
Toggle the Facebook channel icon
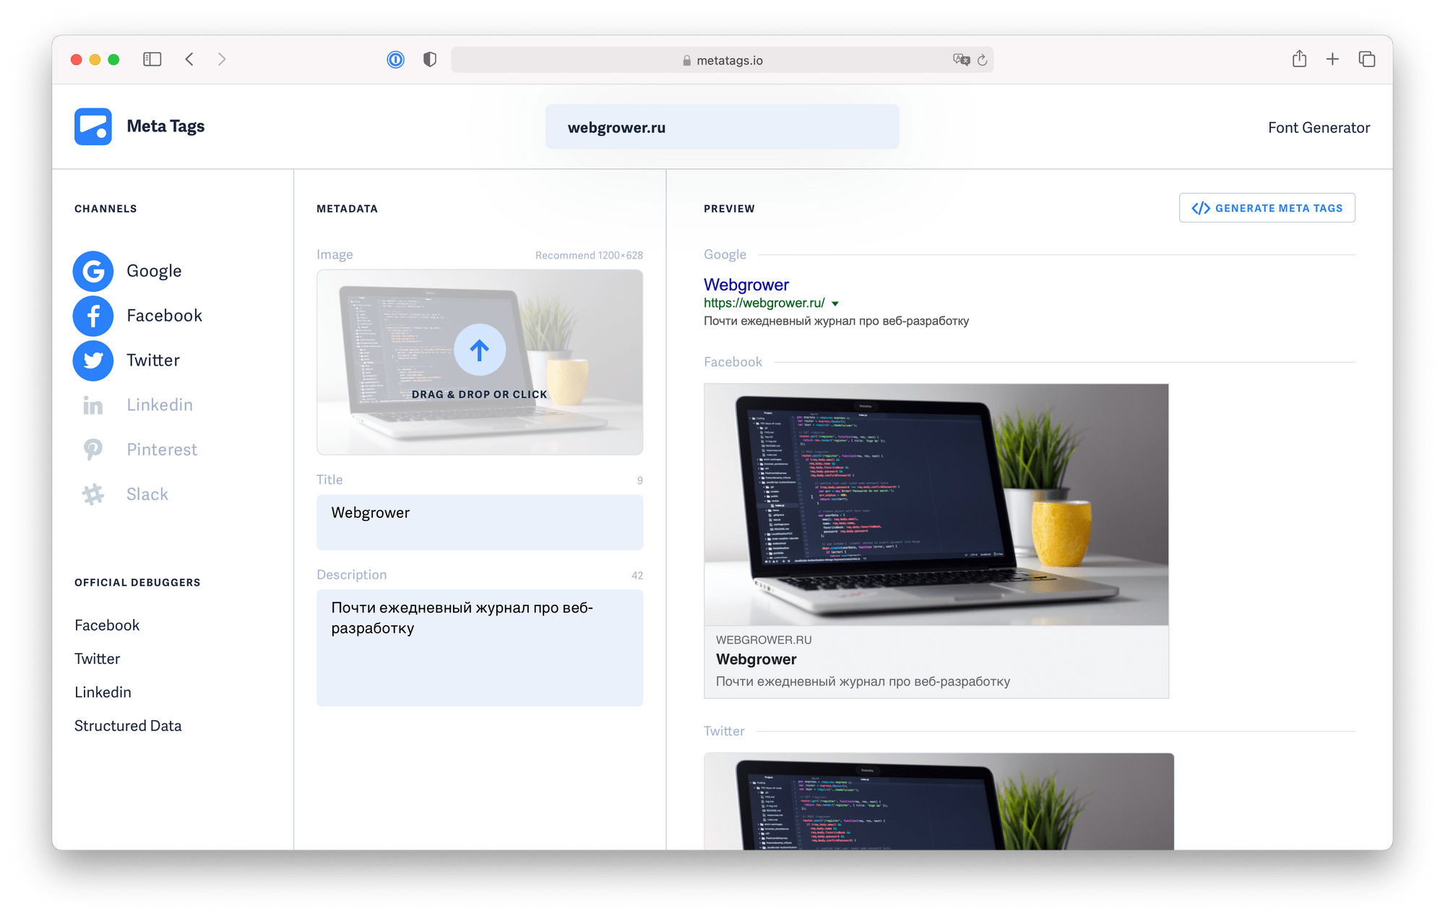tap(93, 316)
